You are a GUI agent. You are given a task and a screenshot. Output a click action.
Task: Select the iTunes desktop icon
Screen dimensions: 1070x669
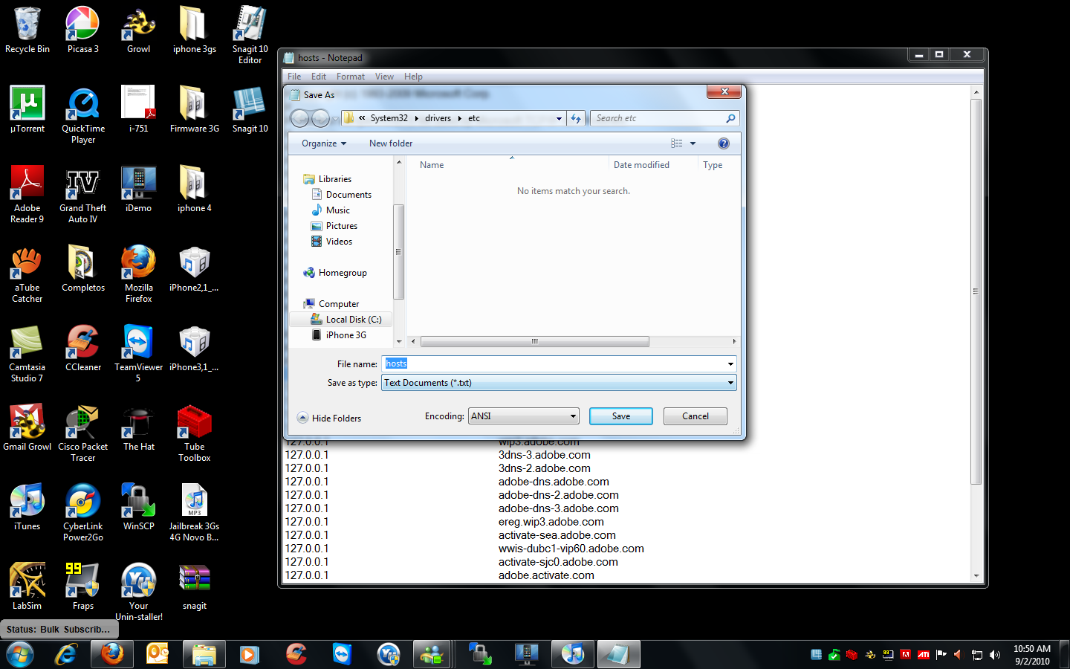coord(27,507)
